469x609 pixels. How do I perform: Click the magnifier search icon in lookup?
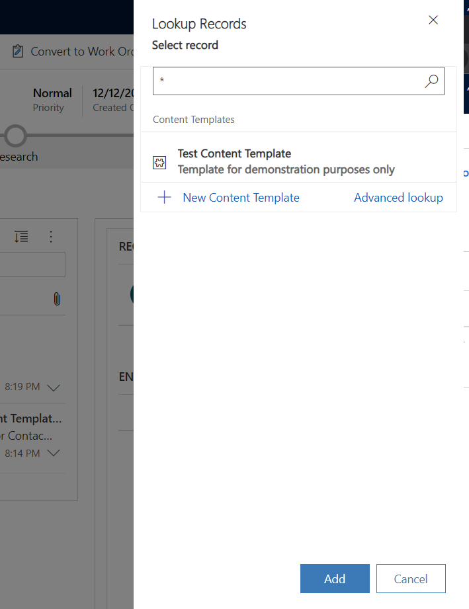[431, 81]
